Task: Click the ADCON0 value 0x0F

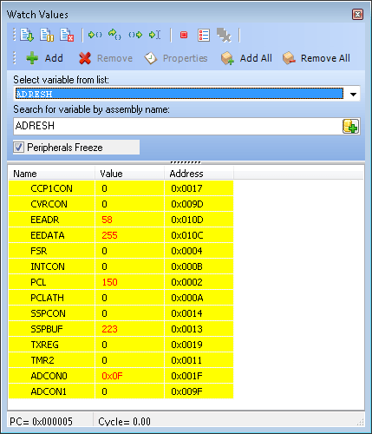Action: 112,376
